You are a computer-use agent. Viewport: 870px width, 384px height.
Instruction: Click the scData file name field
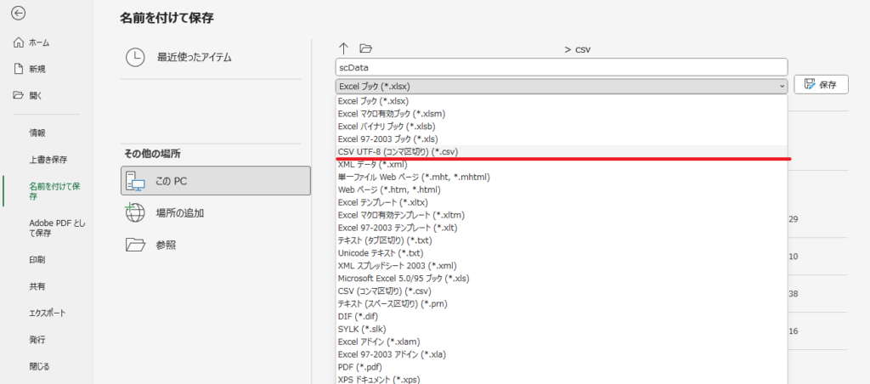click(562, 67)
